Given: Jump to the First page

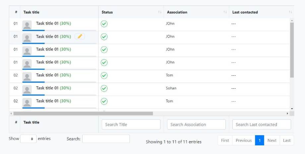Looking at the screenshot, I should click(225, 140).
